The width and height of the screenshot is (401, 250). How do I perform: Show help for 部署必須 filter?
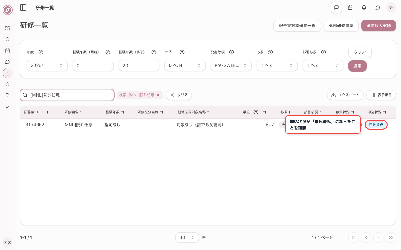tap(324, 52)
